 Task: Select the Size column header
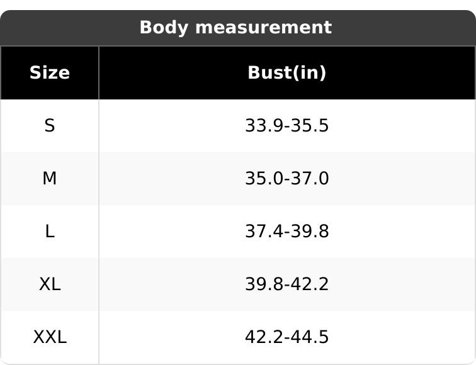pos(49,73)
